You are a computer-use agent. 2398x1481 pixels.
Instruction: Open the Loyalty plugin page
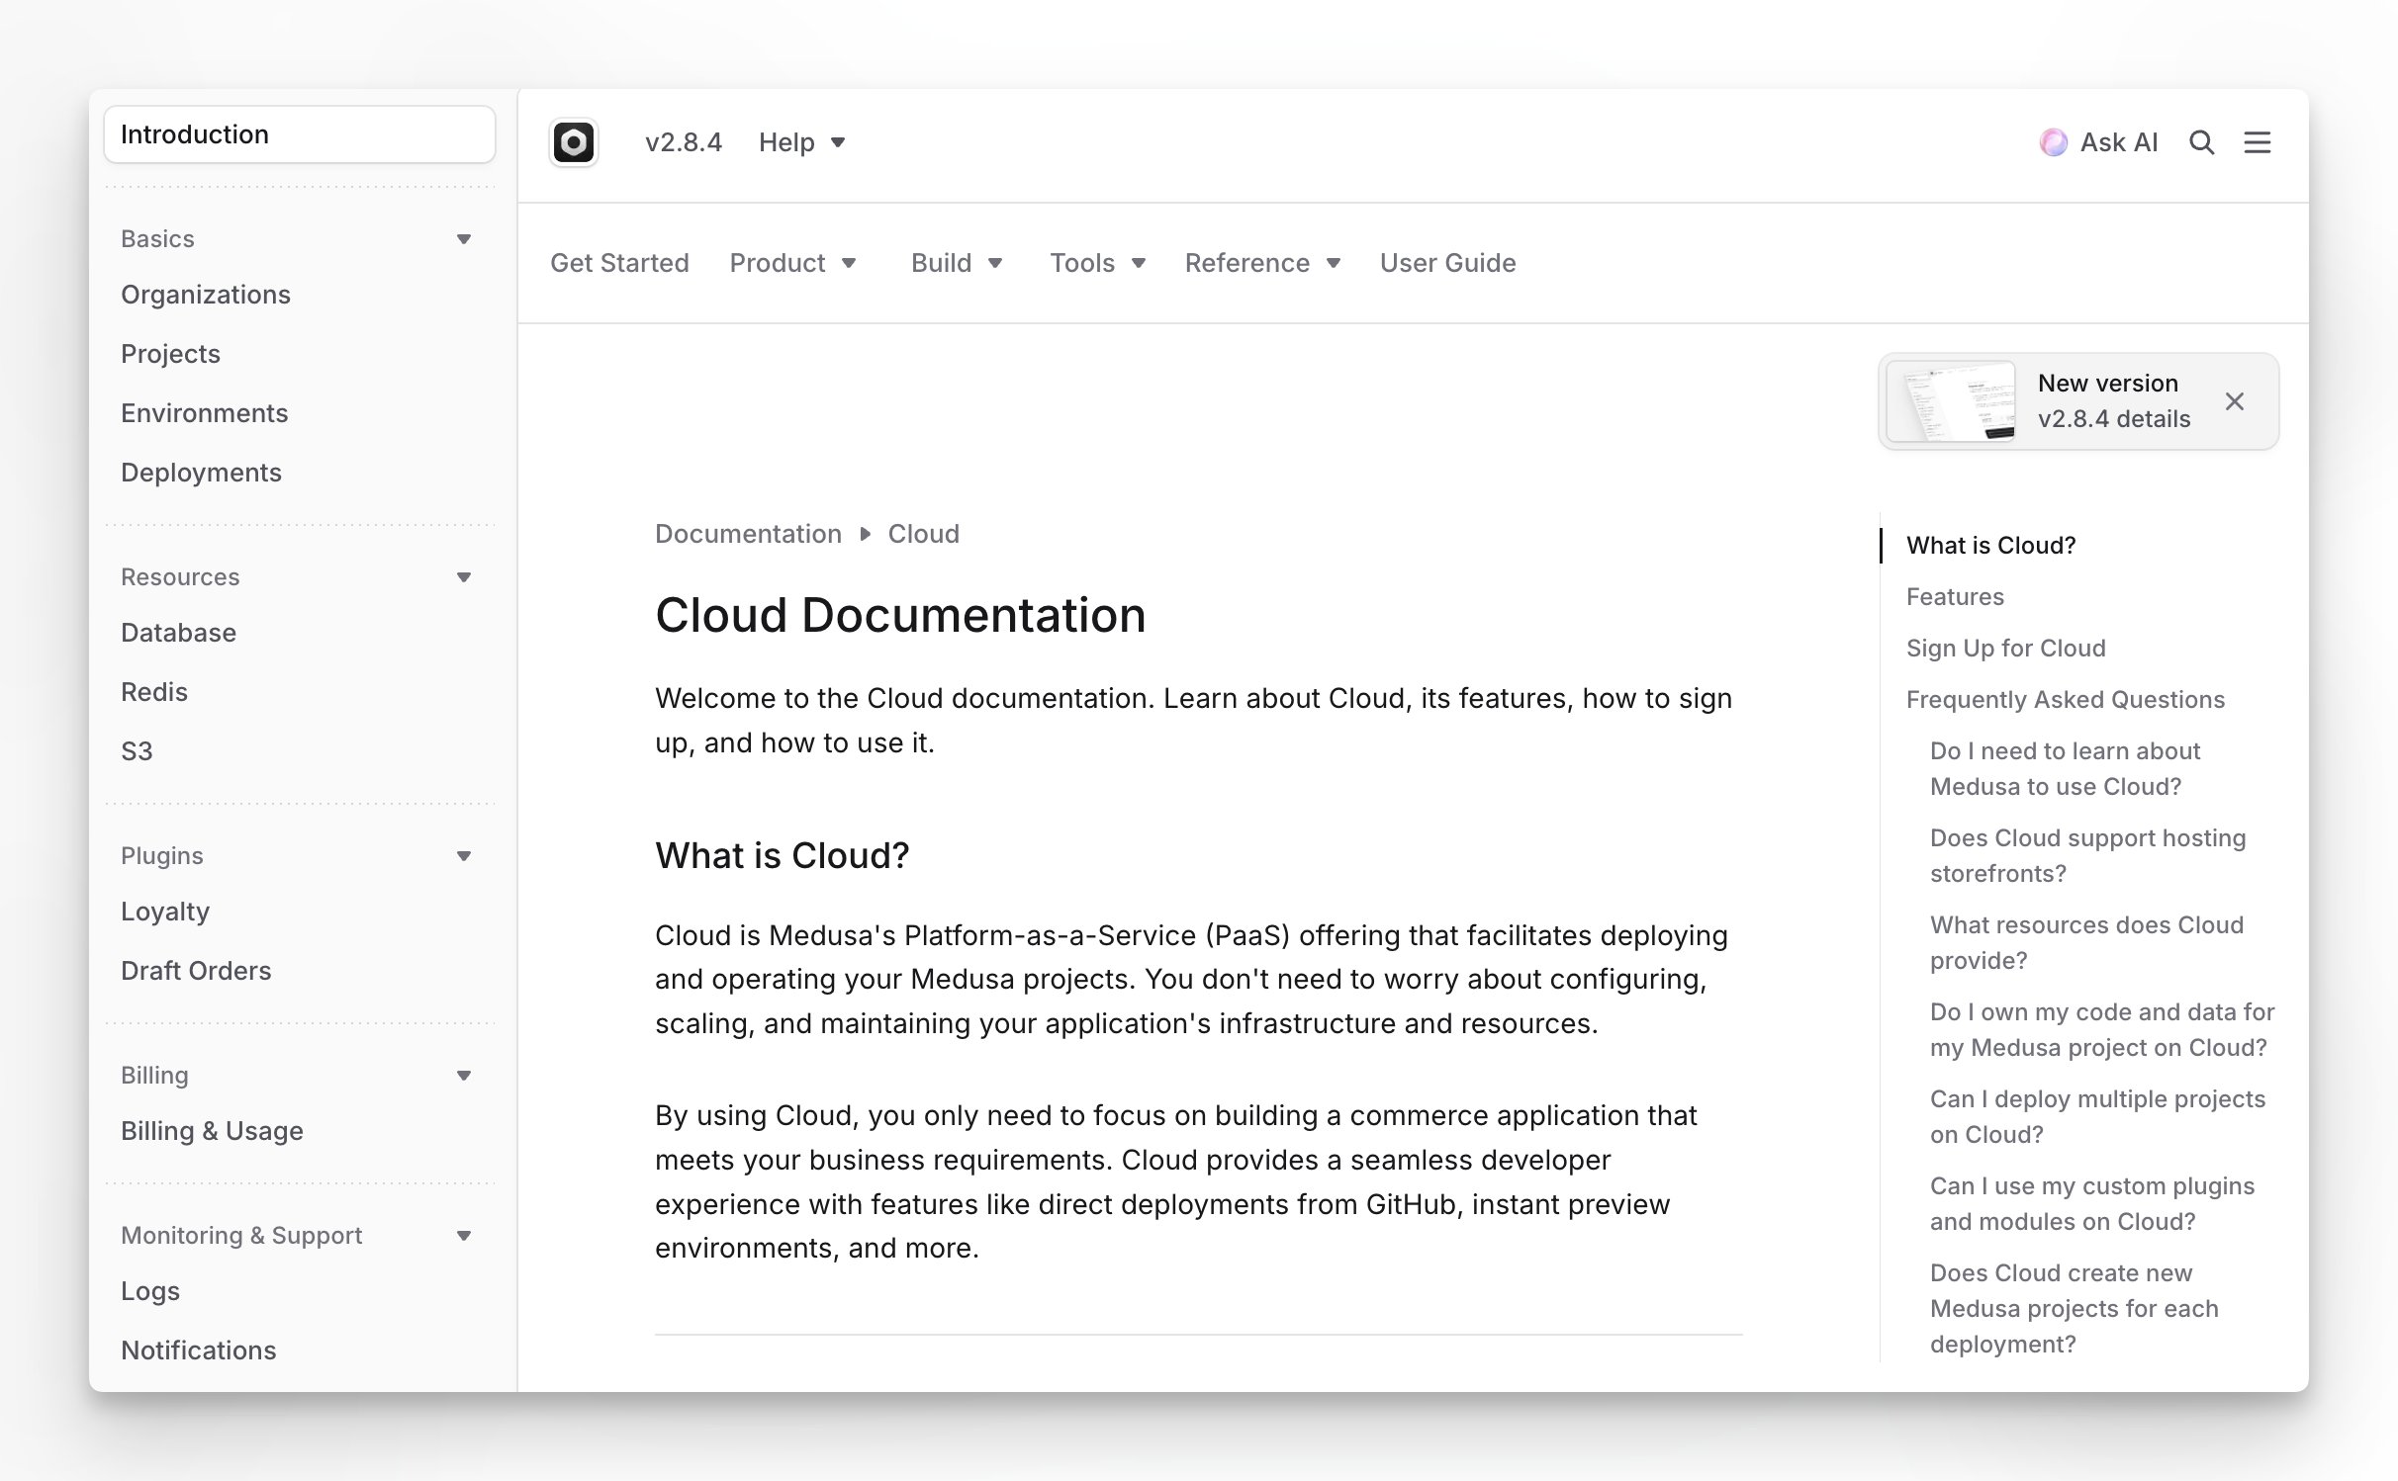coord(165,912)
